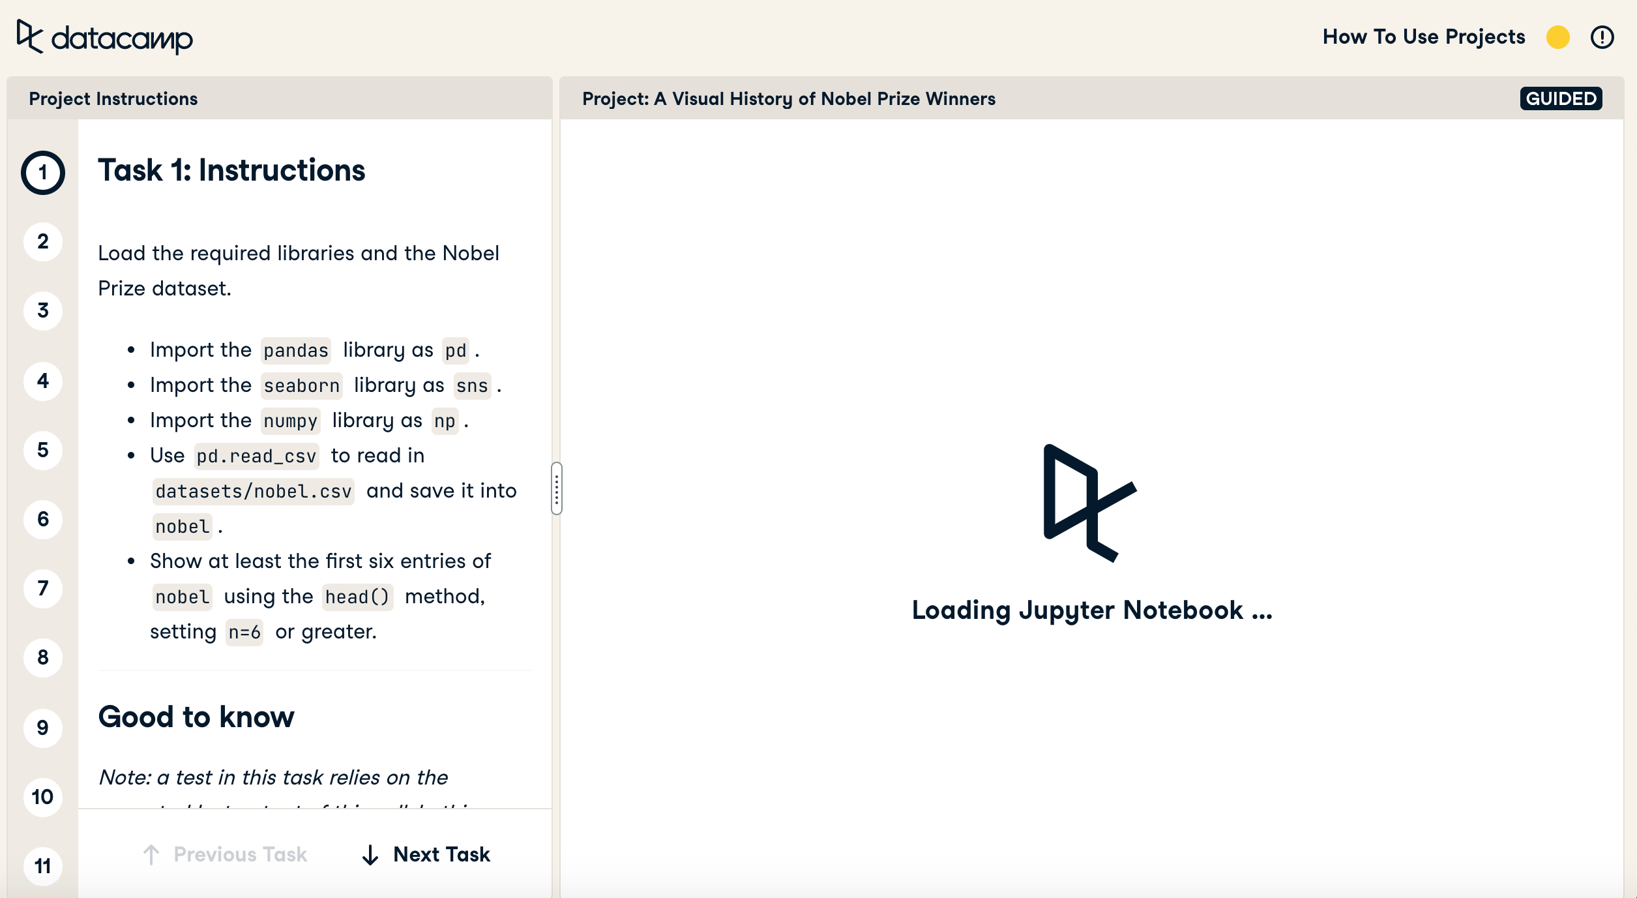The width and height of the screenshot is (1637, 898).
Task: Jump to task step 2
Action: click(x=43, y=242)
